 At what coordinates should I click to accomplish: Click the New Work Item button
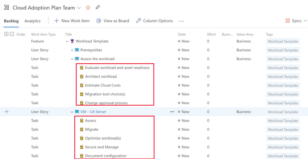pos(72,21)
